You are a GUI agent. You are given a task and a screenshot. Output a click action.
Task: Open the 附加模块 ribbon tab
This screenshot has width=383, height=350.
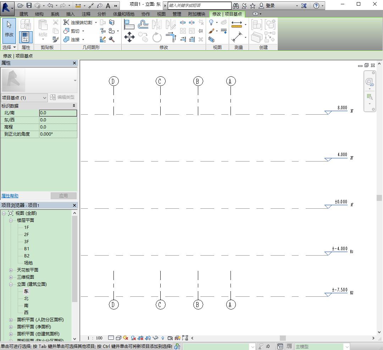196,14
